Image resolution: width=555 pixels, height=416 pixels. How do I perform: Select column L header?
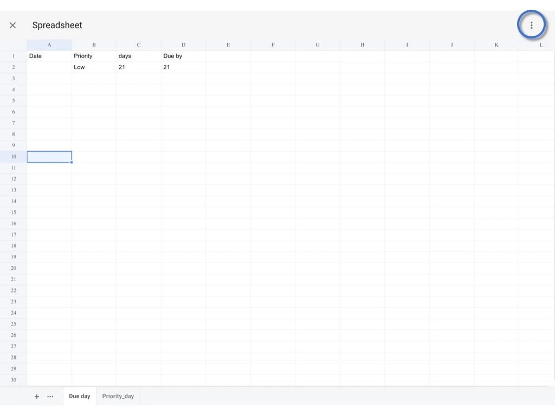(541, 45)
